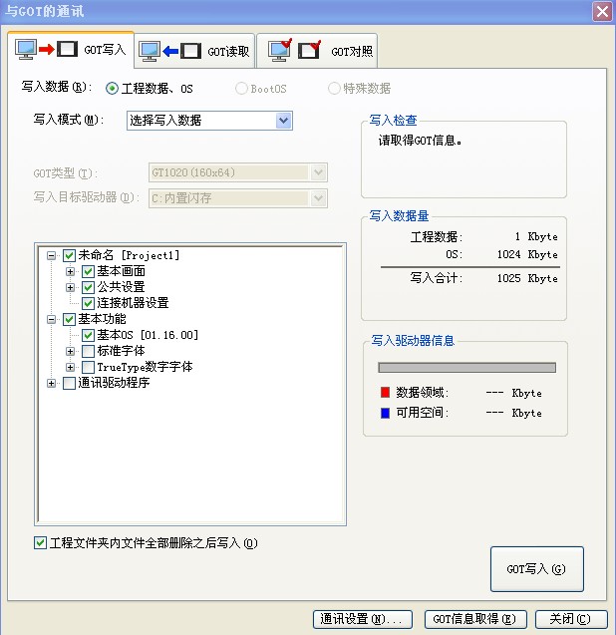
Task: Check the 标准字体 checkbox
Action: 88,351
